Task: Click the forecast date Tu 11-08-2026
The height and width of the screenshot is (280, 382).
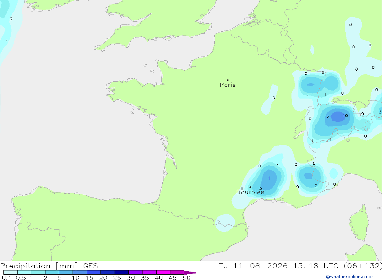Action: (x=253, y=266)
